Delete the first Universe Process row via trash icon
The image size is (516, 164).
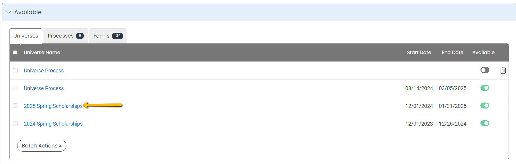(503, 70)
